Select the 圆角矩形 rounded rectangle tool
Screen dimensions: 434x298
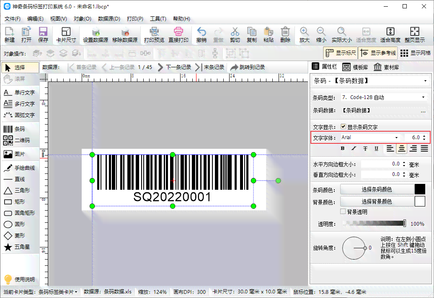[20, 213]
